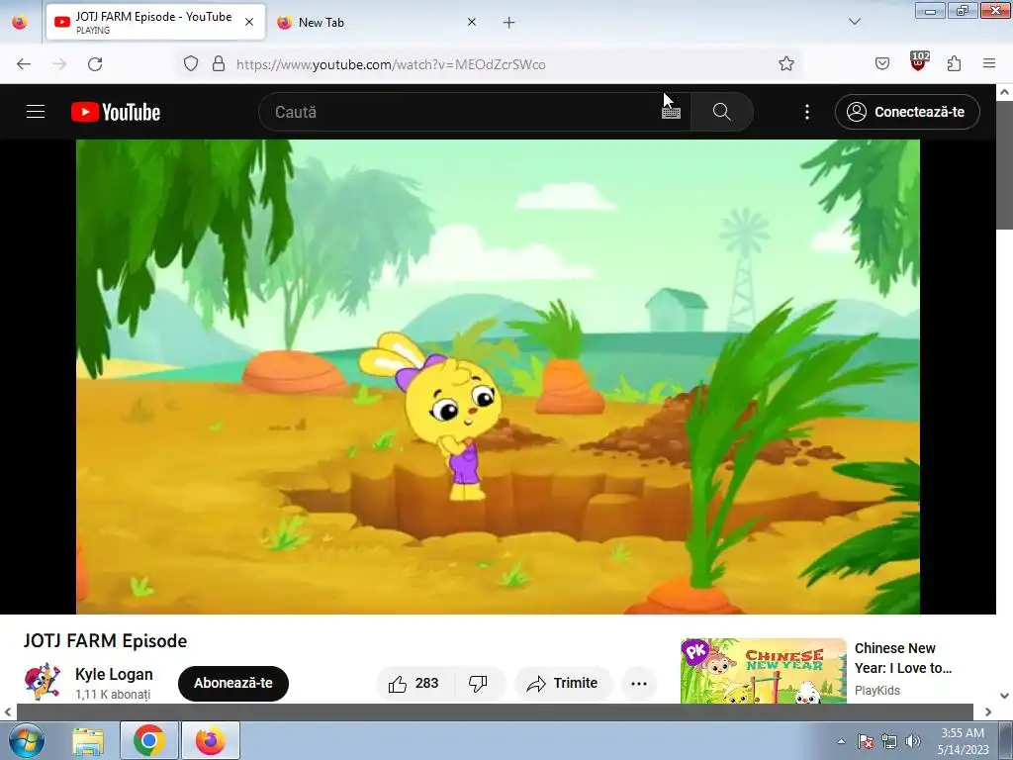
Task: Open YouTube settings three-dot menu
Action: 807,112
